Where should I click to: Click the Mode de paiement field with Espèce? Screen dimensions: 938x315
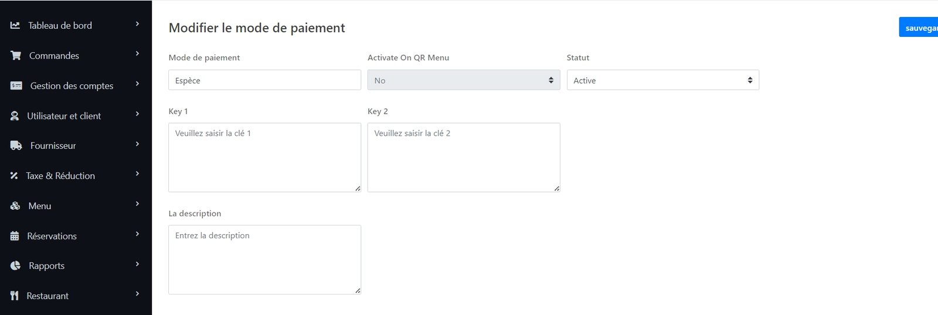[x=264, y=80]
